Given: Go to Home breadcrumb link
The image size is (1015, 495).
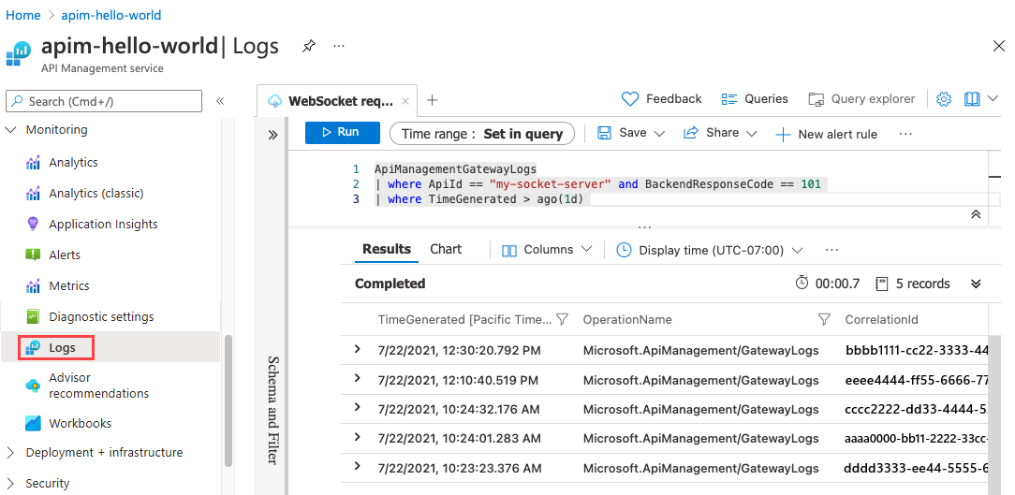Looking at the screenshot, I should [22, 15].
